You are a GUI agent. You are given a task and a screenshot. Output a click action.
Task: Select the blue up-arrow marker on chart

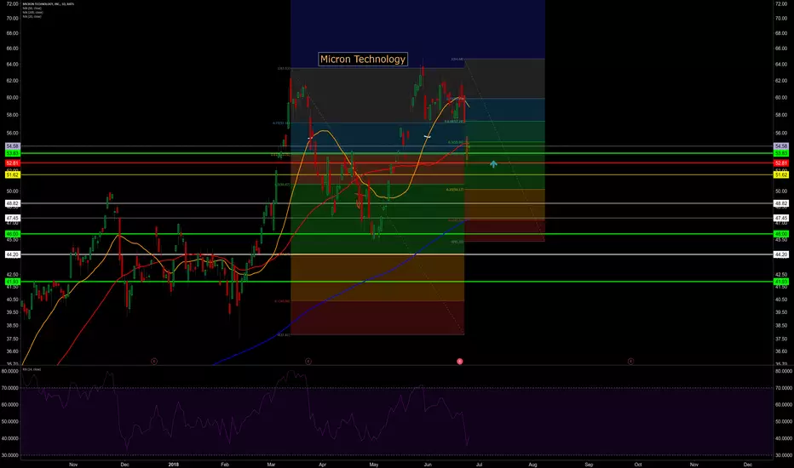pos(493,164)
